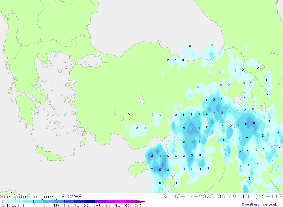
Task: Click the 35 legend scale label
Action: (x=107, y=205)
